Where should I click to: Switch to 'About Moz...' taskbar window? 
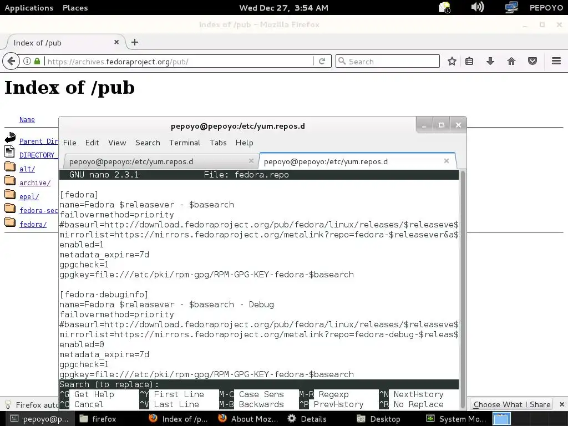(x=248, y=419)
